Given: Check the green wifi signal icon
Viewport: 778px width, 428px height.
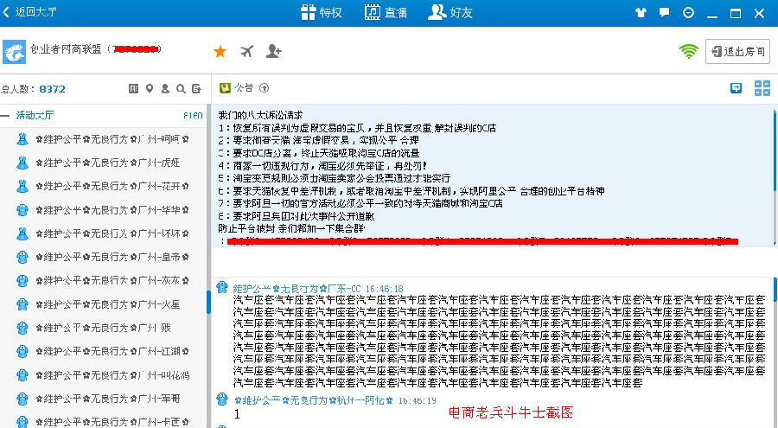Looking at the screenshot, I should tap(689, 51).
